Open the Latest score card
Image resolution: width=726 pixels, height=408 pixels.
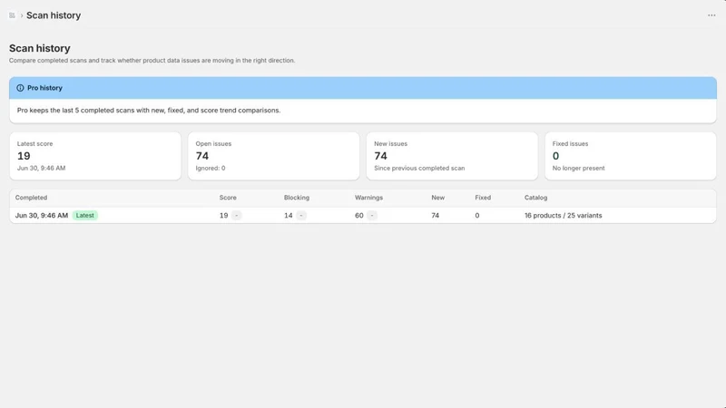[95, 156]
